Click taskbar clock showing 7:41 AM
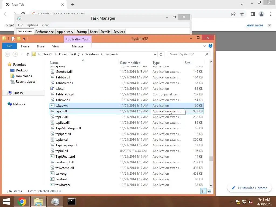Screen dimensions: 276x207 point(264,202)
